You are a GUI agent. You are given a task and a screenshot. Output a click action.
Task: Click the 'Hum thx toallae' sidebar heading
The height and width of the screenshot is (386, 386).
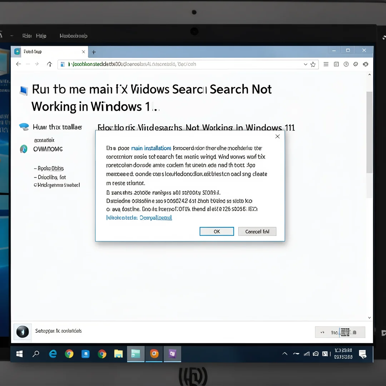click(x=57, y=127)
